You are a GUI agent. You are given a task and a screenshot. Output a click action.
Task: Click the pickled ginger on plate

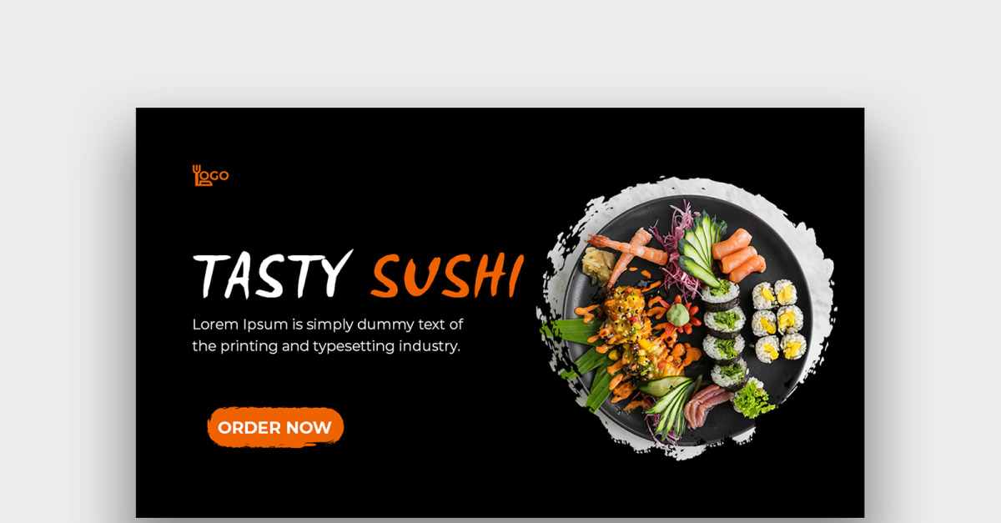pos(598,264)
